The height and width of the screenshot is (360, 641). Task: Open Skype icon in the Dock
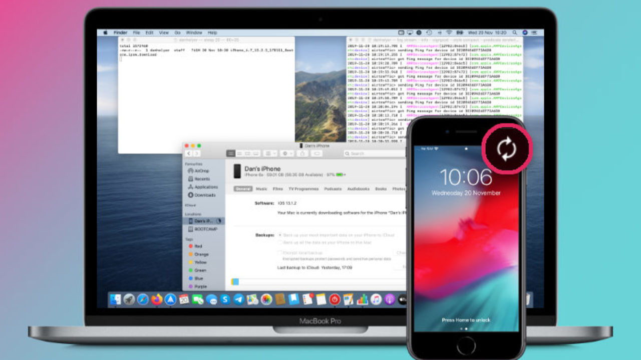click(x=225, y=299)
